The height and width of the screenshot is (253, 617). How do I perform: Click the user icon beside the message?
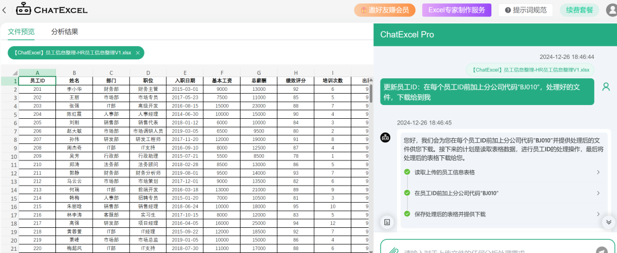pyautogui.click(x=606, y=87)
